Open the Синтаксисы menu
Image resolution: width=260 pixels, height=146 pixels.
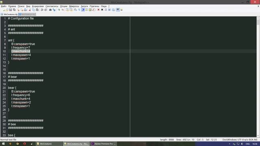pos(52,6)
